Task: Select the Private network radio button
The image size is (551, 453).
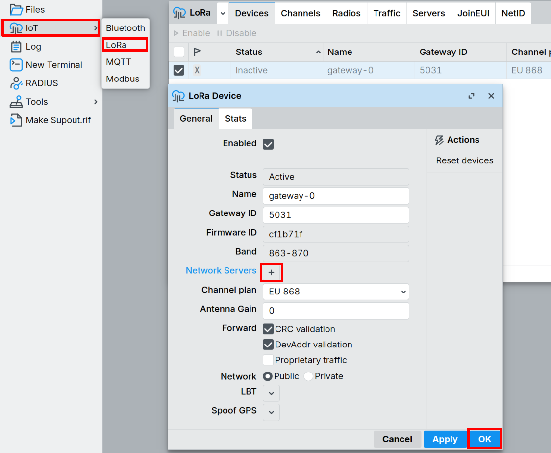Action: click(308, 376)
